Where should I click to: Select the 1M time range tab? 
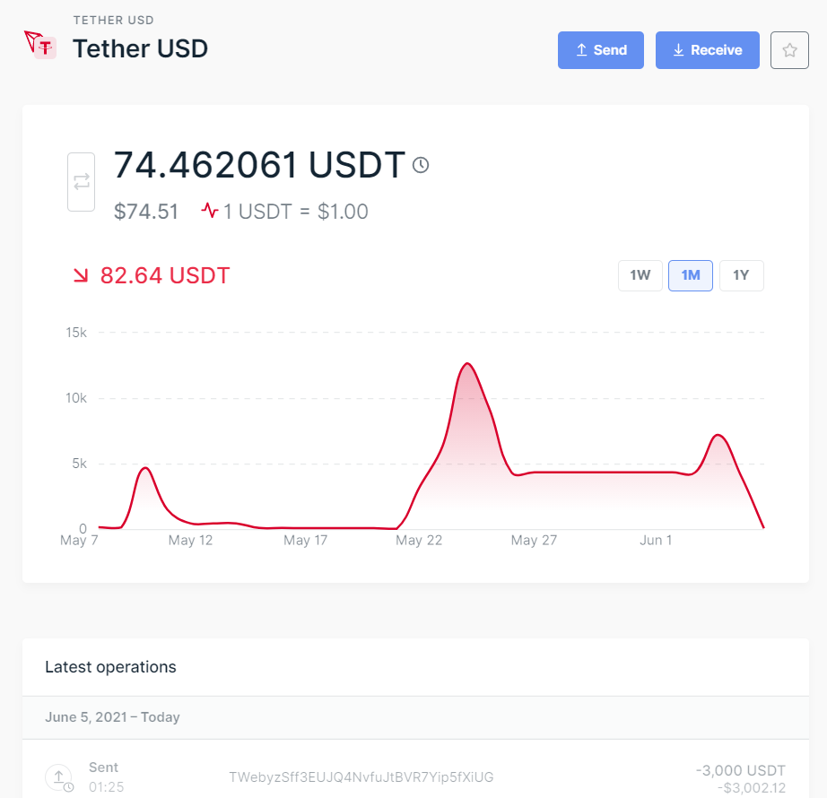691,275
